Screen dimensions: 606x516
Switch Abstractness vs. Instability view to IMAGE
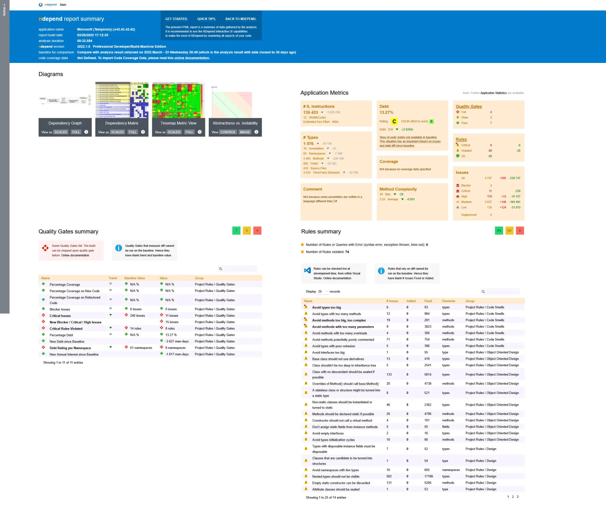(x=245, y=132)
